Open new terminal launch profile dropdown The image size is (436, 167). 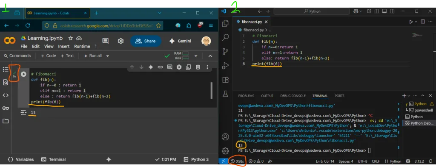[409, 96]
